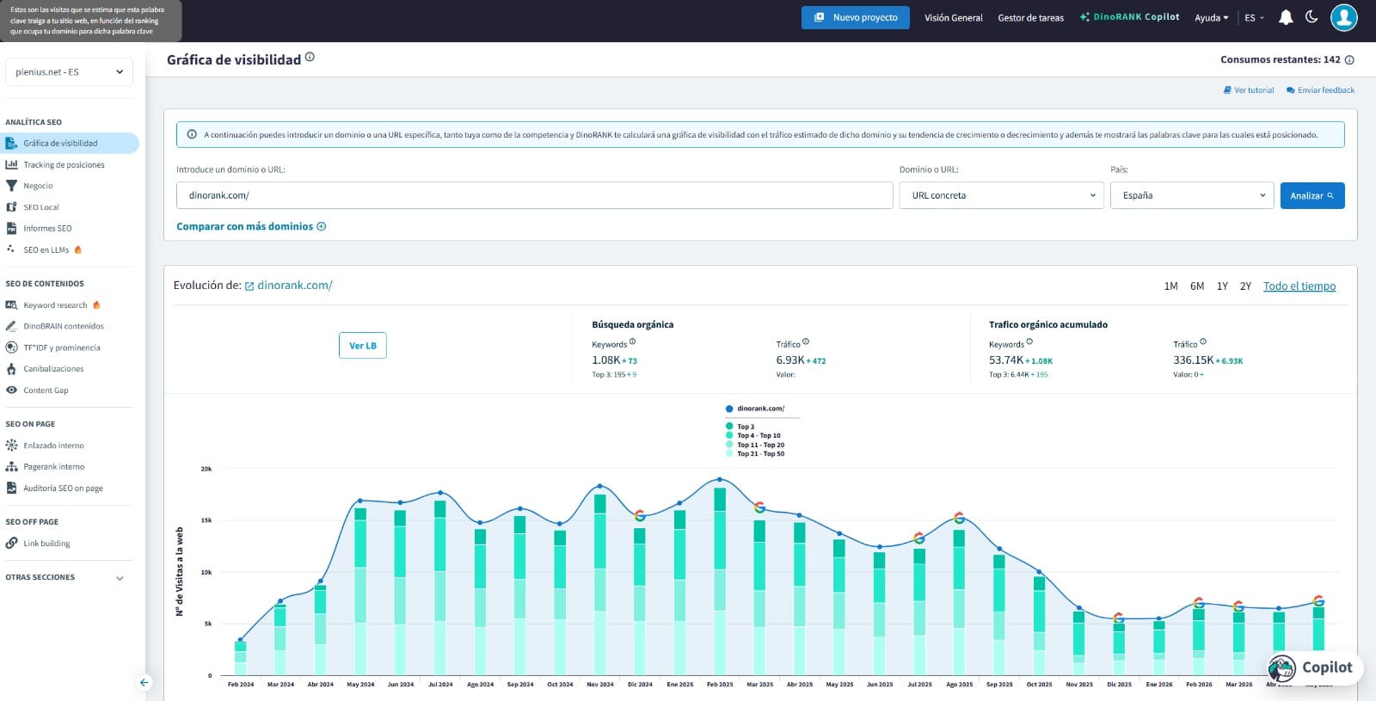The image size is (1376, 701).
Task: Select the 1M time range
Action: tap(1170, 286)
